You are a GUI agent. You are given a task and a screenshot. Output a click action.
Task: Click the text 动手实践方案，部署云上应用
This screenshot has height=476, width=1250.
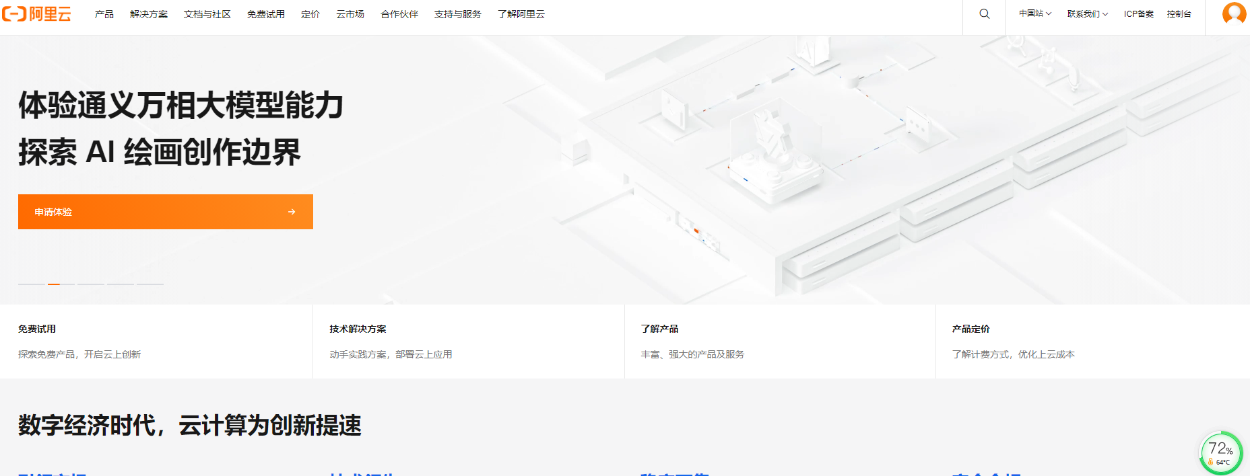pos(391,354)
